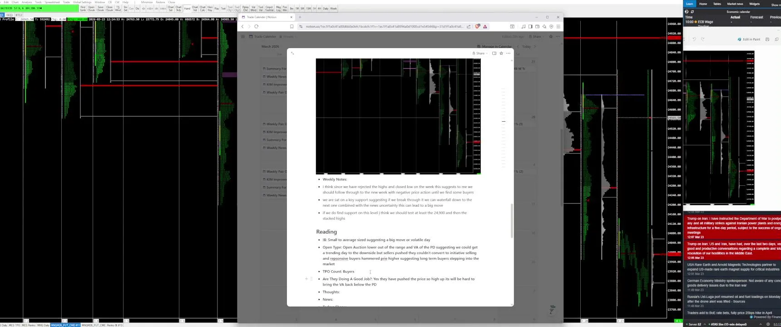Click the Find Symbol toolbar button
This screenshot has width=781, height=327.
[83, 9]
